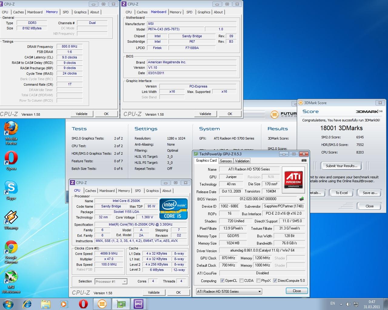The image size is (388, 310).
Task: Open Graphics tab in Mainboard CPU-Z window
Action: click(204, 12)
